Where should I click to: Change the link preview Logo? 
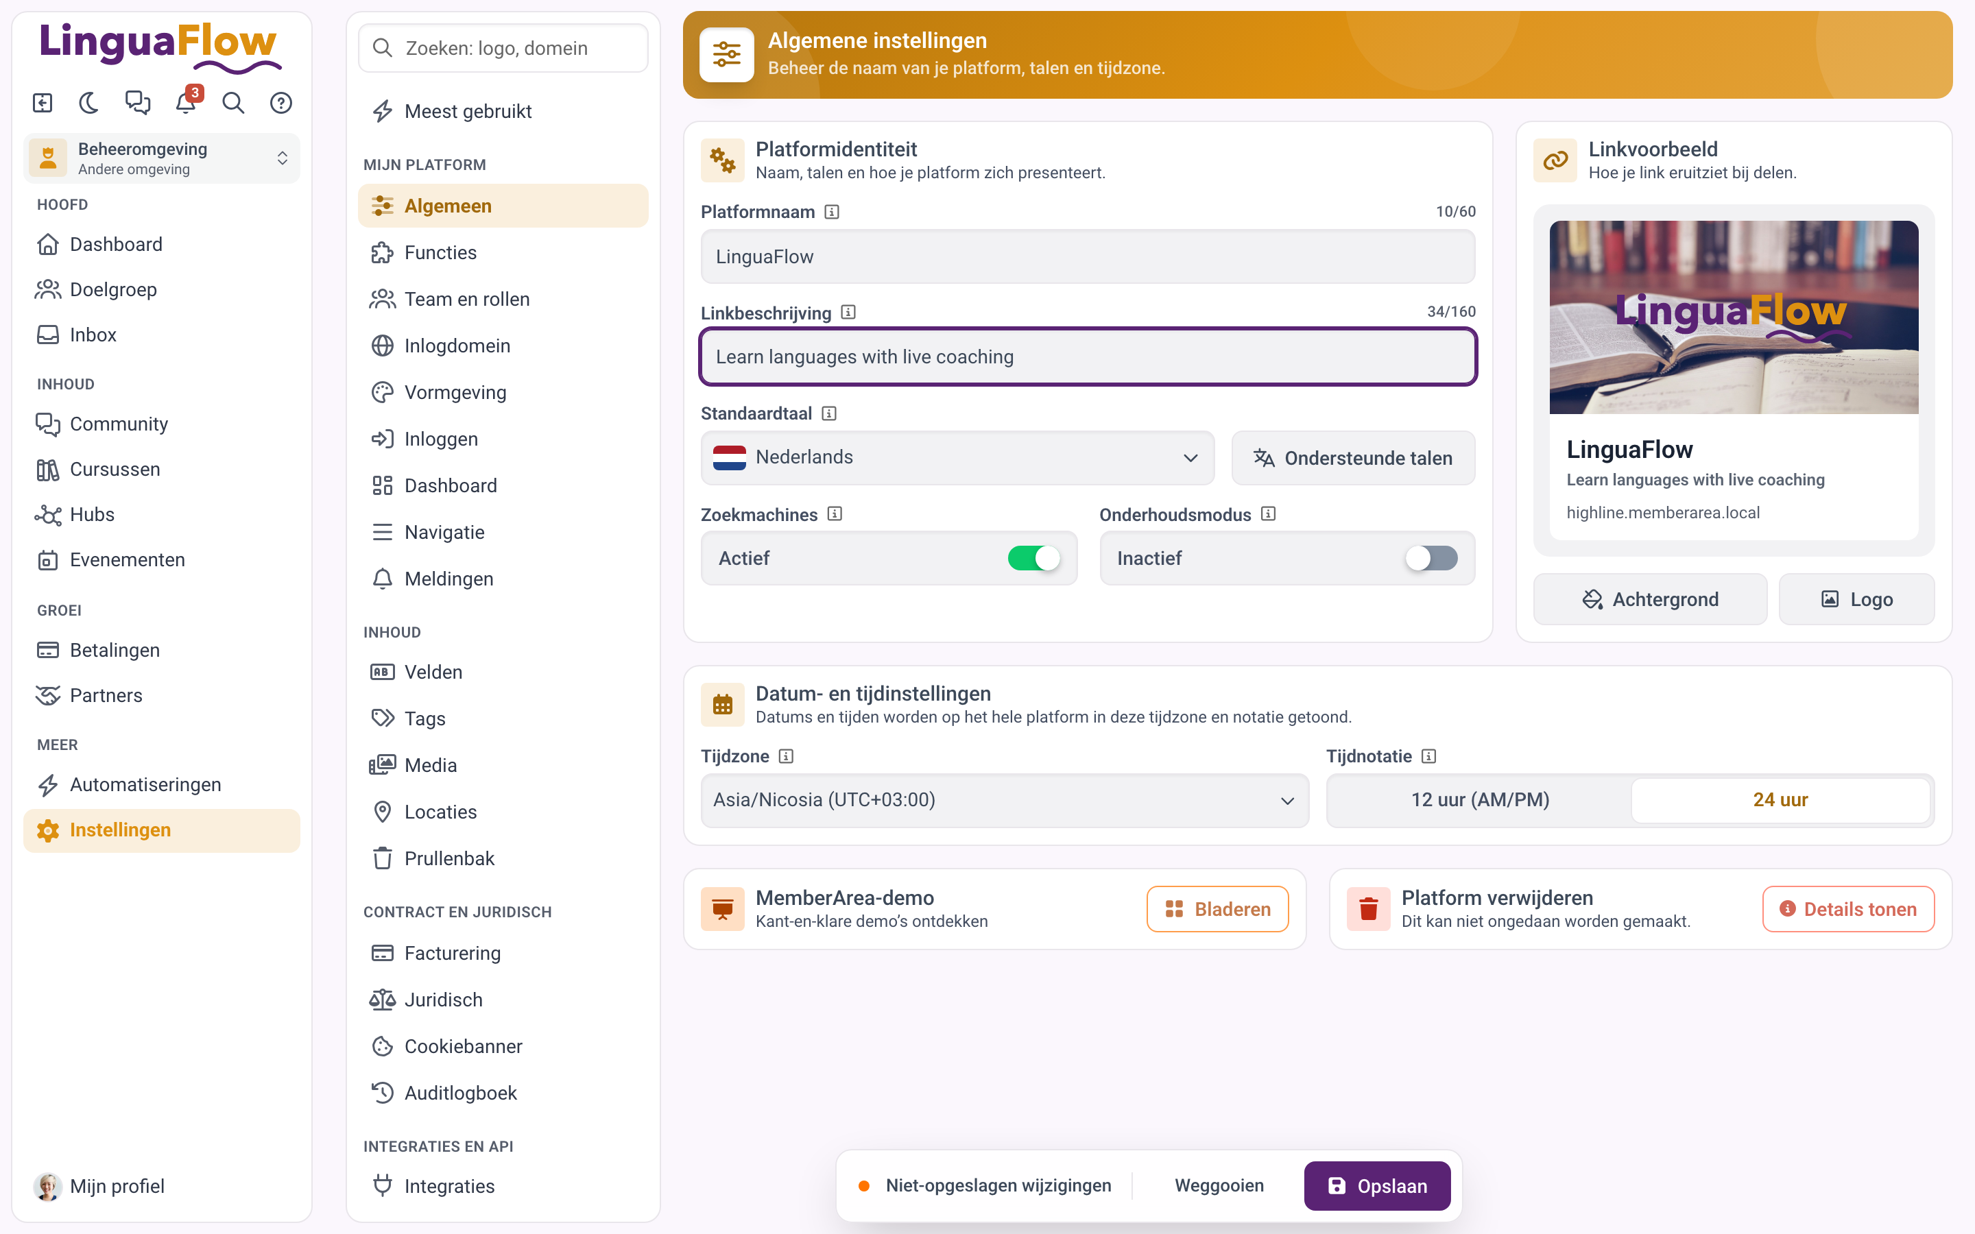(1856, 599)
